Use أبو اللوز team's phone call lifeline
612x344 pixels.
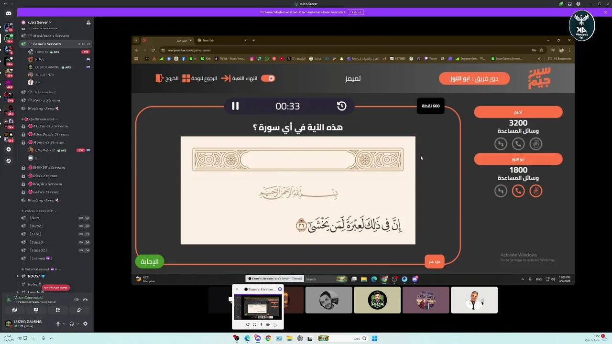click(518, 191)
